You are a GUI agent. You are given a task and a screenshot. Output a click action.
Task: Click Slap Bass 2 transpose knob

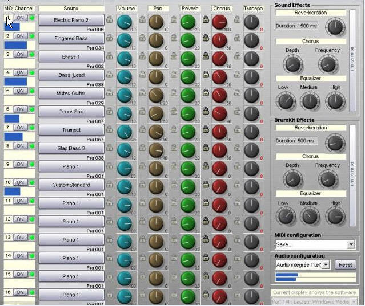click(x=251, y=150)
